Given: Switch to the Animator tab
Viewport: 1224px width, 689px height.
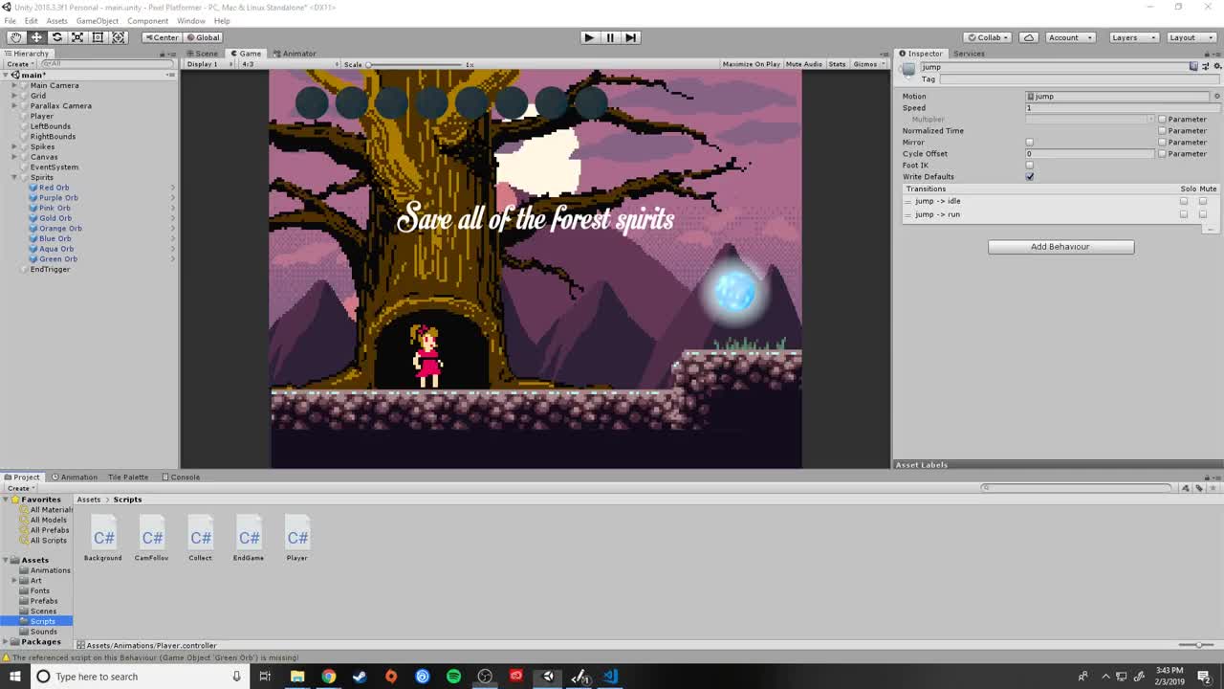Looking at the screenshot, I should pyautogui.click(x=295, y=54).
